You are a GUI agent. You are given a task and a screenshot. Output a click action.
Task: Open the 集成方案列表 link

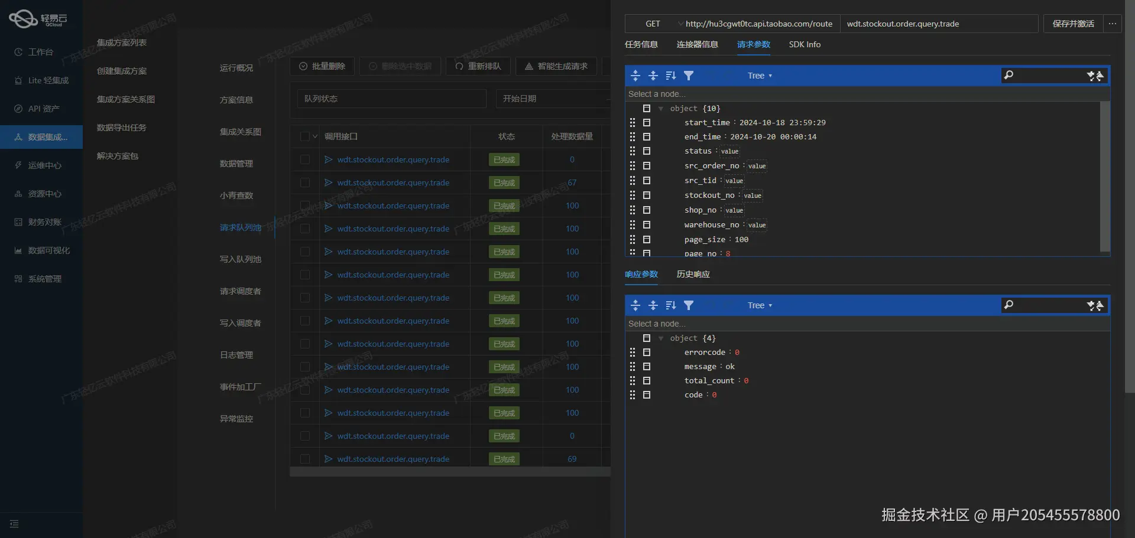point(122,43)
